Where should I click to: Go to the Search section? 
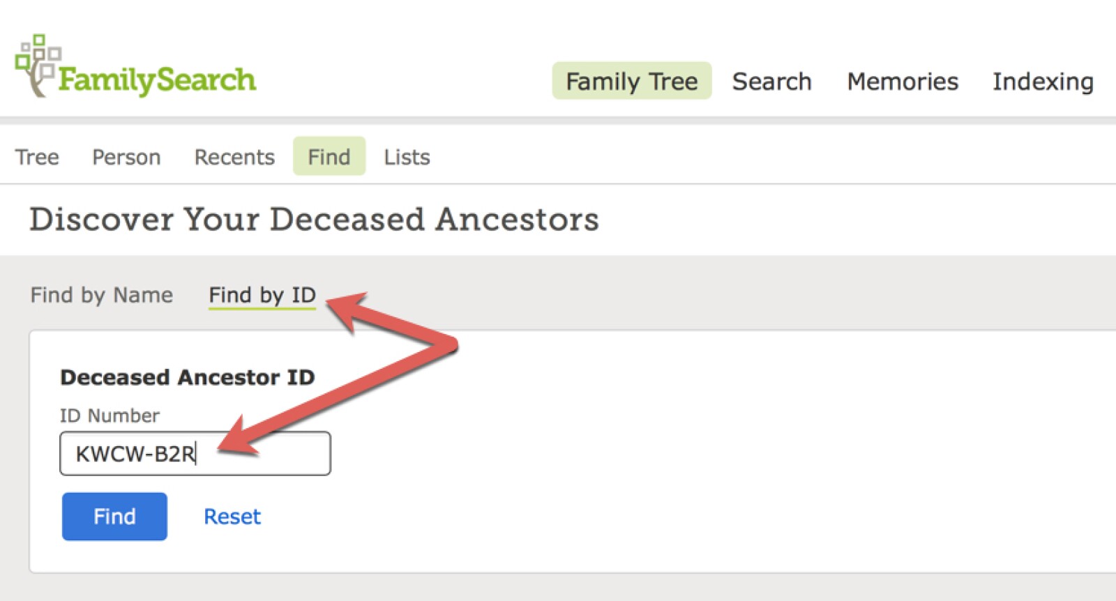pyautogui.click(x=771, y=81)
